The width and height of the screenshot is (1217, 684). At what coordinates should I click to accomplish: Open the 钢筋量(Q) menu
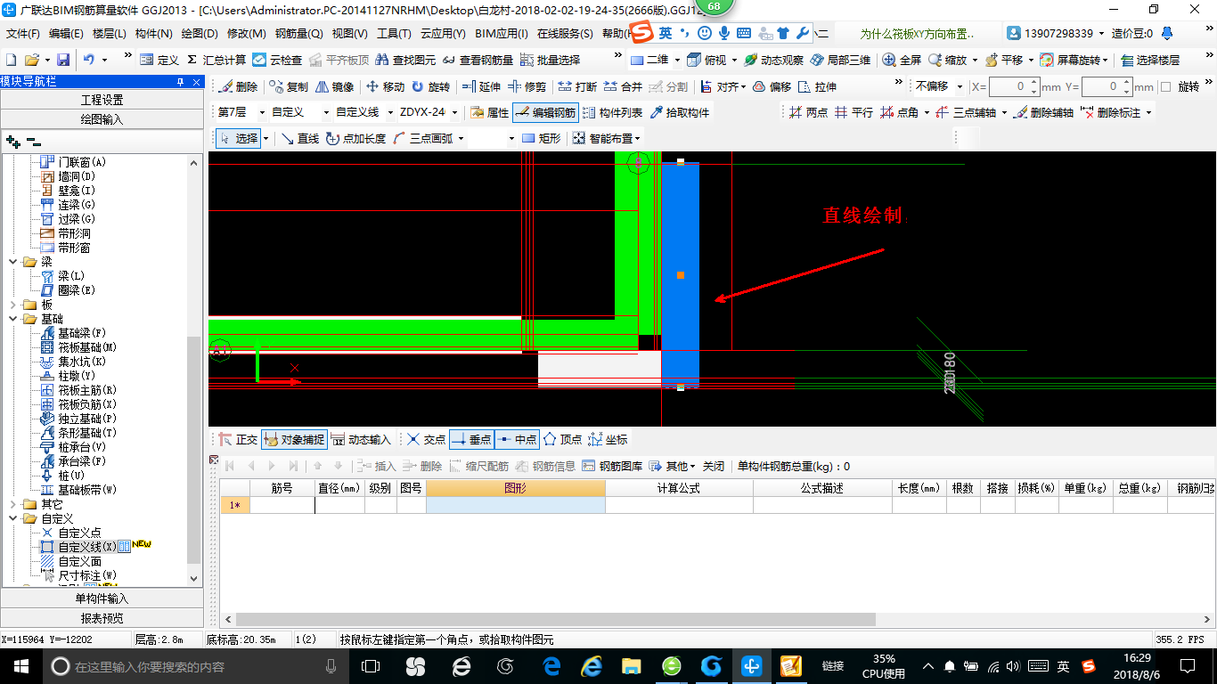pos(298,34)
